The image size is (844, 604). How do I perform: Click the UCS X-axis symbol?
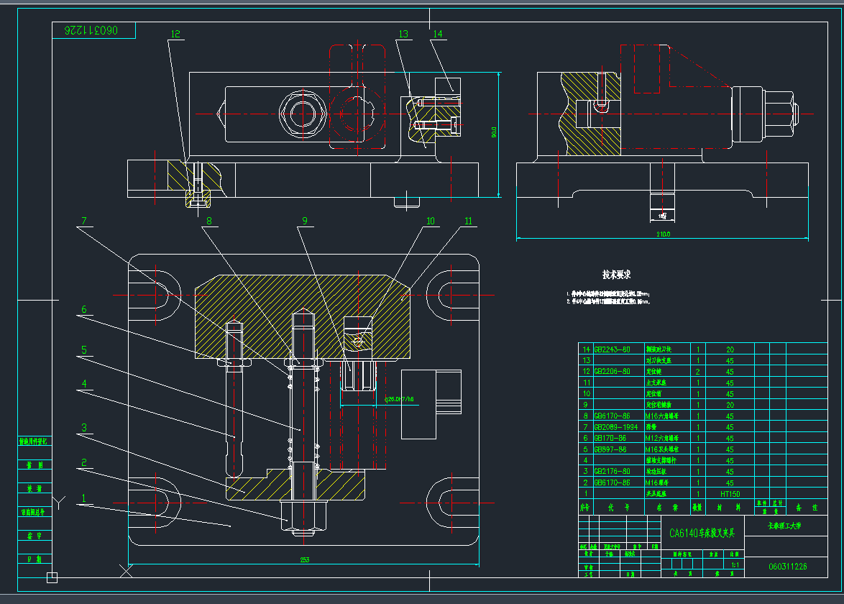pos(126,572)
